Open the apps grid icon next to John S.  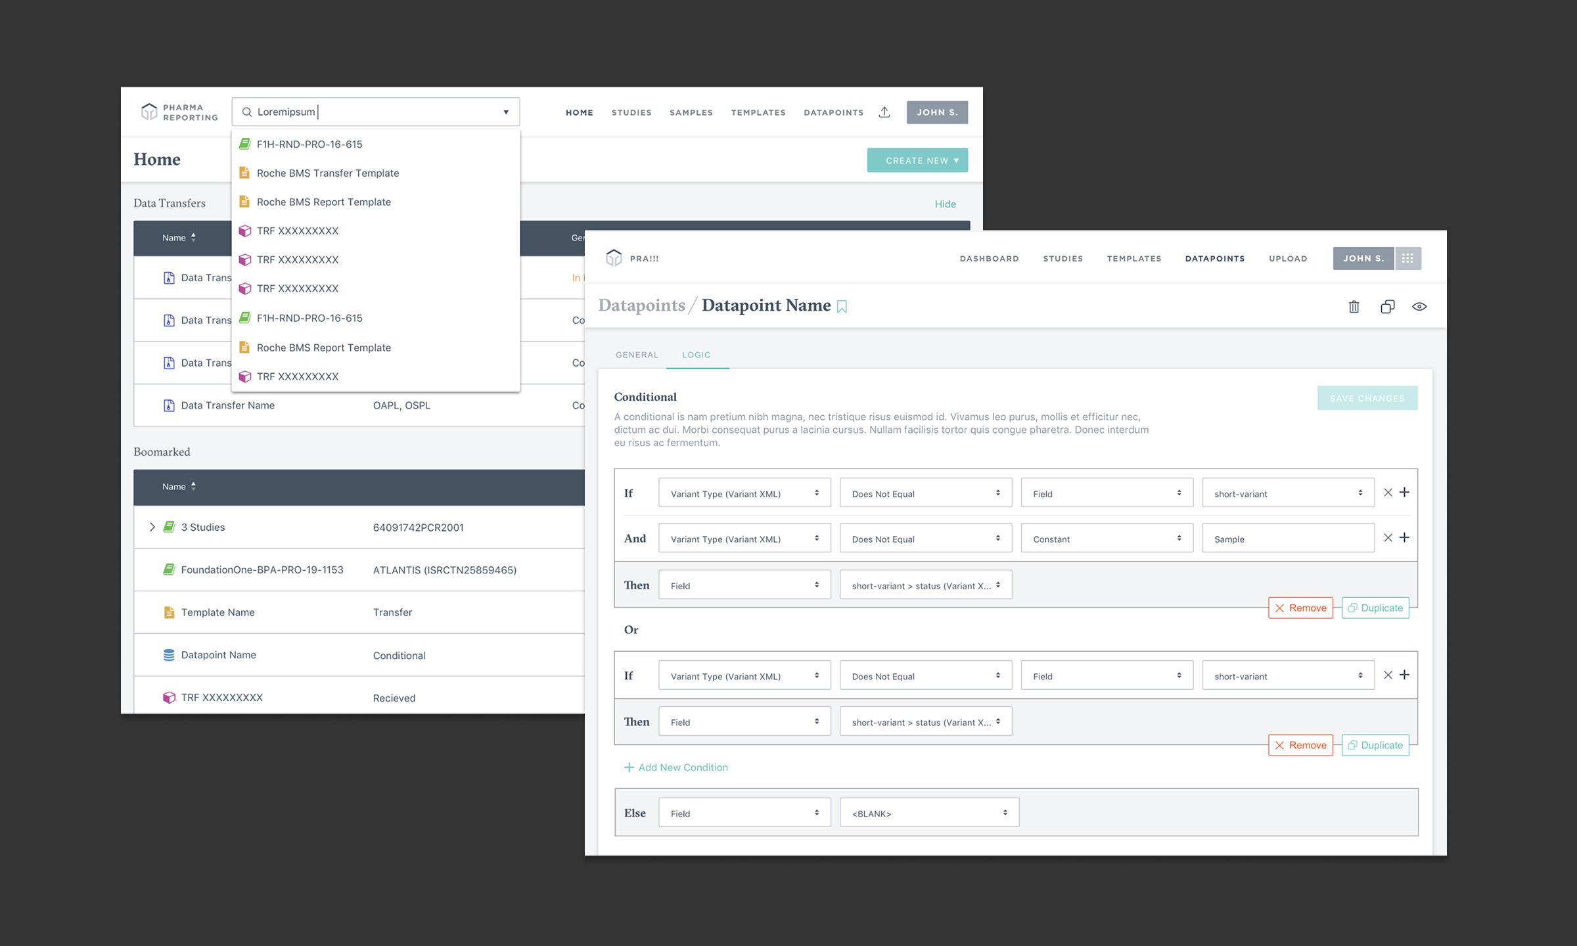[1407, 258]
